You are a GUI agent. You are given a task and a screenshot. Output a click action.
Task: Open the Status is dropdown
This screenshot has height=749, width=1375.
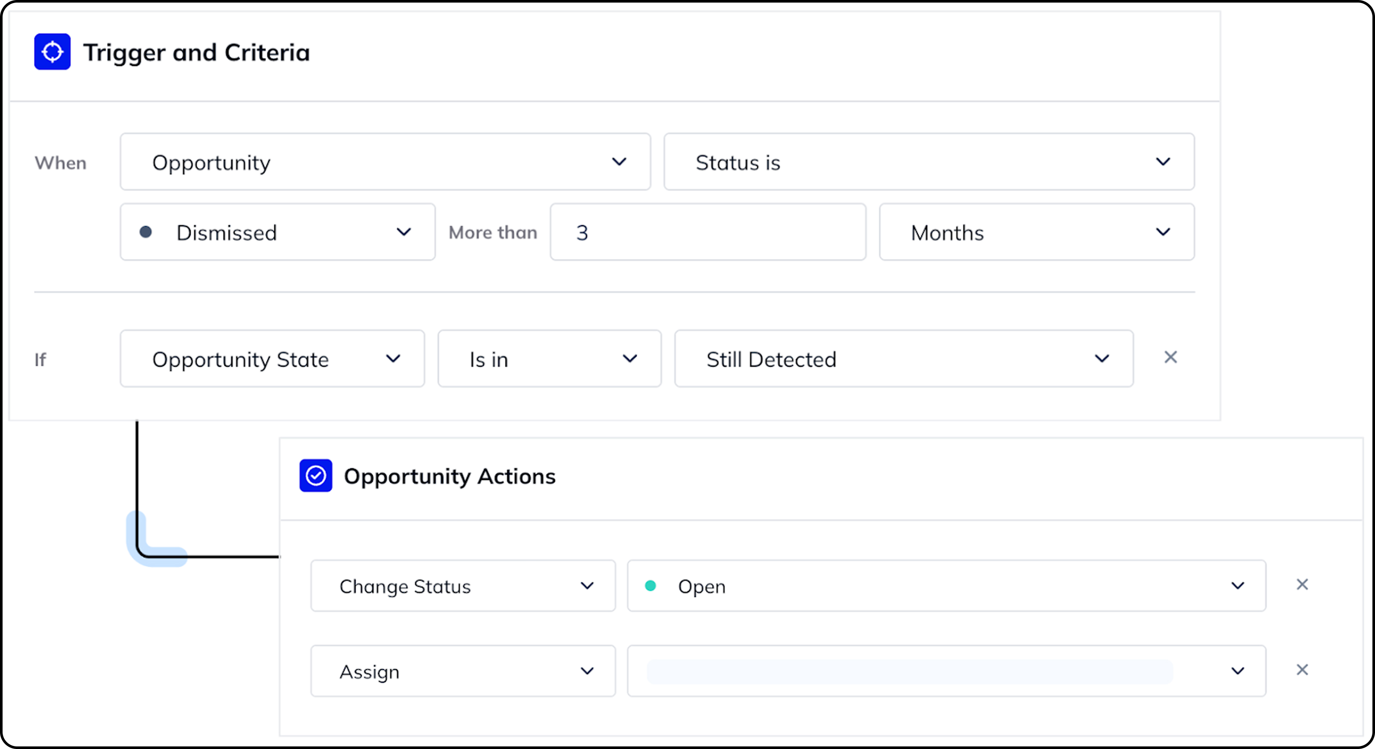click(928, 161)
